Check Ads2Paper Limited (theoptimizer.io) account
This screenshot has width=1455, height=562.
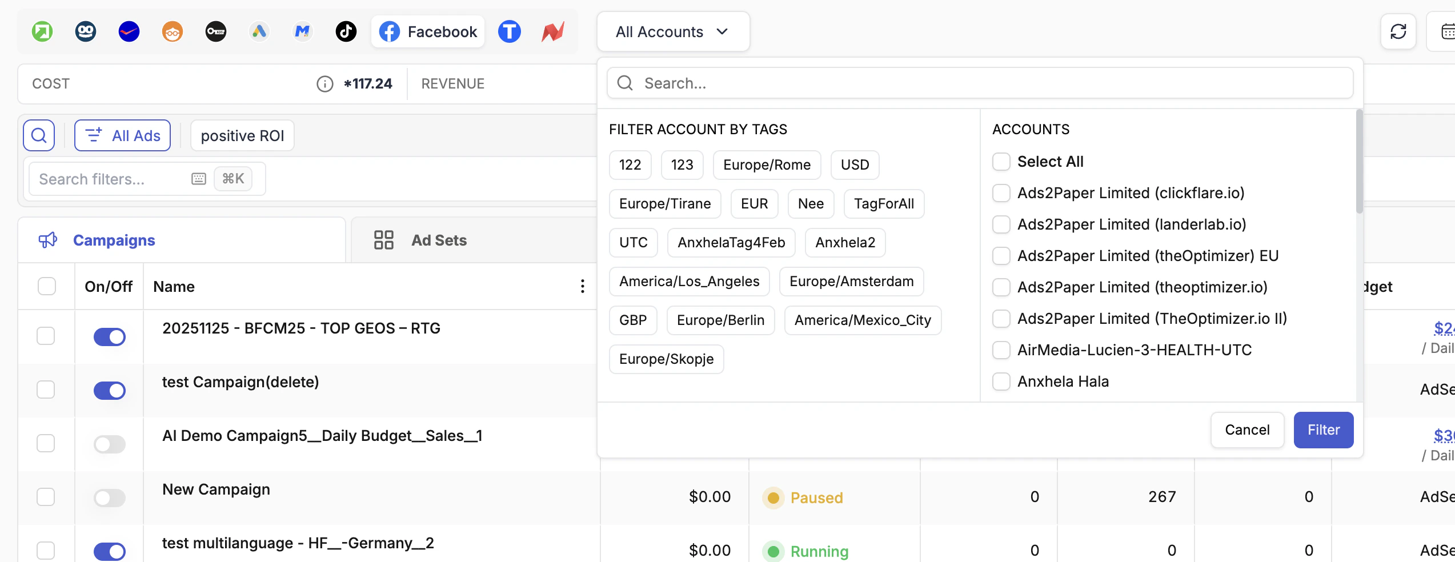pos(1001,287)
